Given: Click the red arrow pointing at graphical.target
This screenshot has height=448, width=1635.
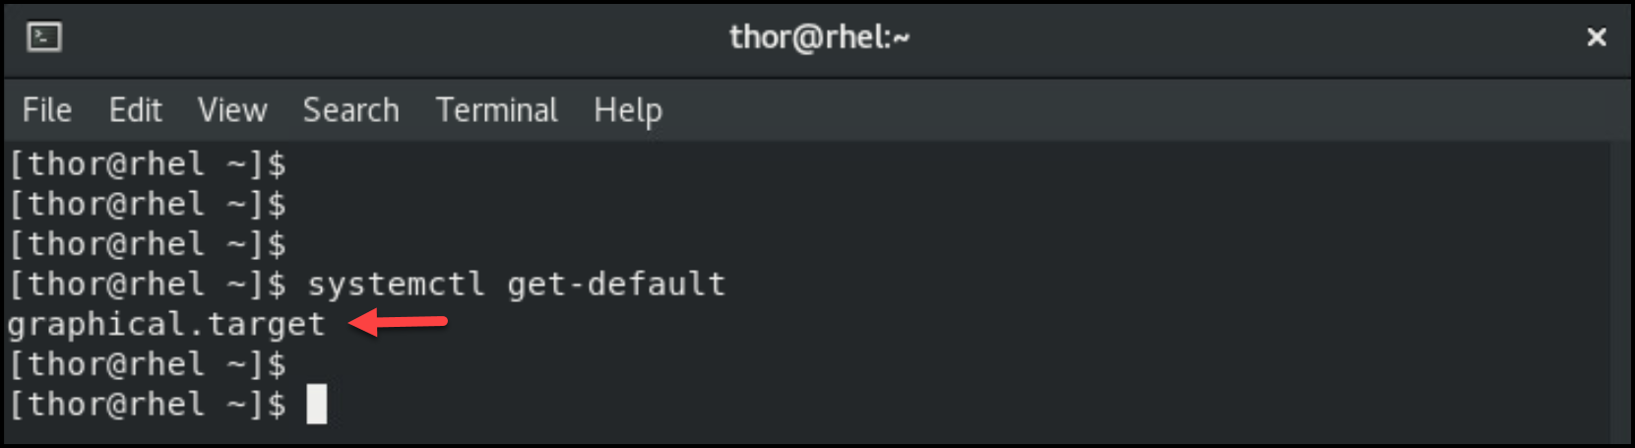Looking at the screenshot, I should coord(399,322).
